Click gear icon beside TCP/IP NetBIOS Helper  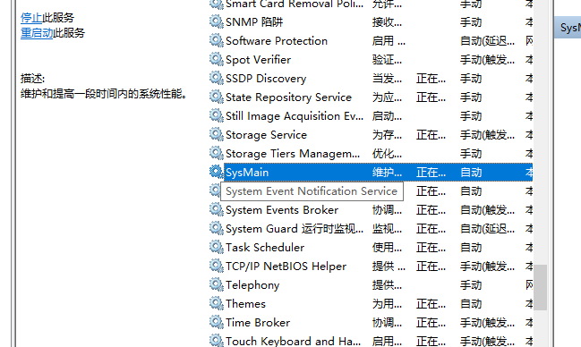coord(216,266)
